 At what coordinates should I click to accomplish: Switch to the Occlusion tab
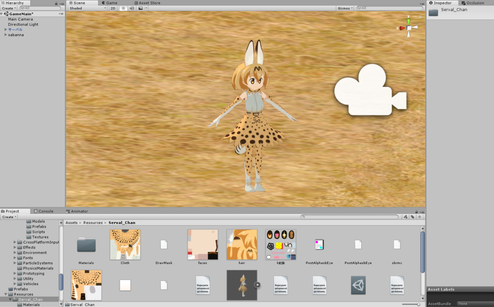(x=473, y=3)
